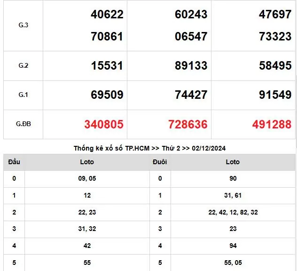Click the Loto header next to Đầu

(x=87, y=162)
